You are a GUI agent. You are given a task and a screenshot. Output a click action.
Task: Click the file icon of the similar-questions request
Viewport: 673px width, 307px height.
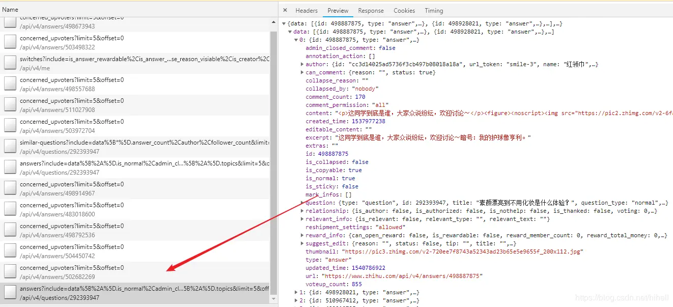(10, 146)
